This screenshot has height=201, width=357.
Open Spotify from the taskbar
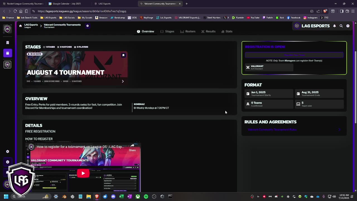coord(146,197)
